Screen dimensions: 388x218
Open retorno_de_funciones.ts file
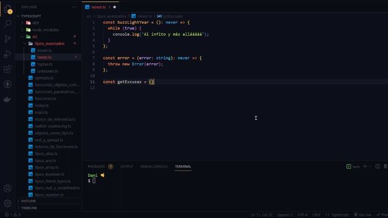(x=56, y=147)
